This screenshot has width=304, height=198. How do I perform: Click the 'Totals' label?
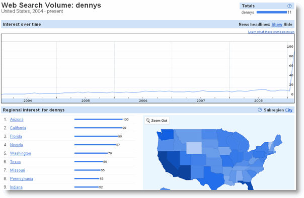click(248, 6)
